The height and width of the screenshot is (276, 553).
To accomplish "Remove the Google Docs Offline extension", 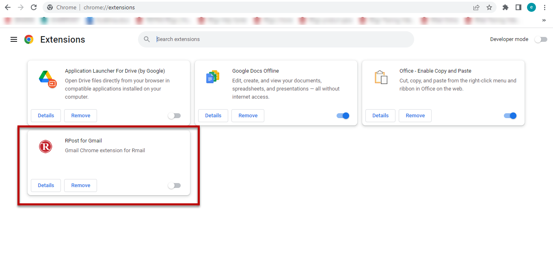I will coord(248,116).
